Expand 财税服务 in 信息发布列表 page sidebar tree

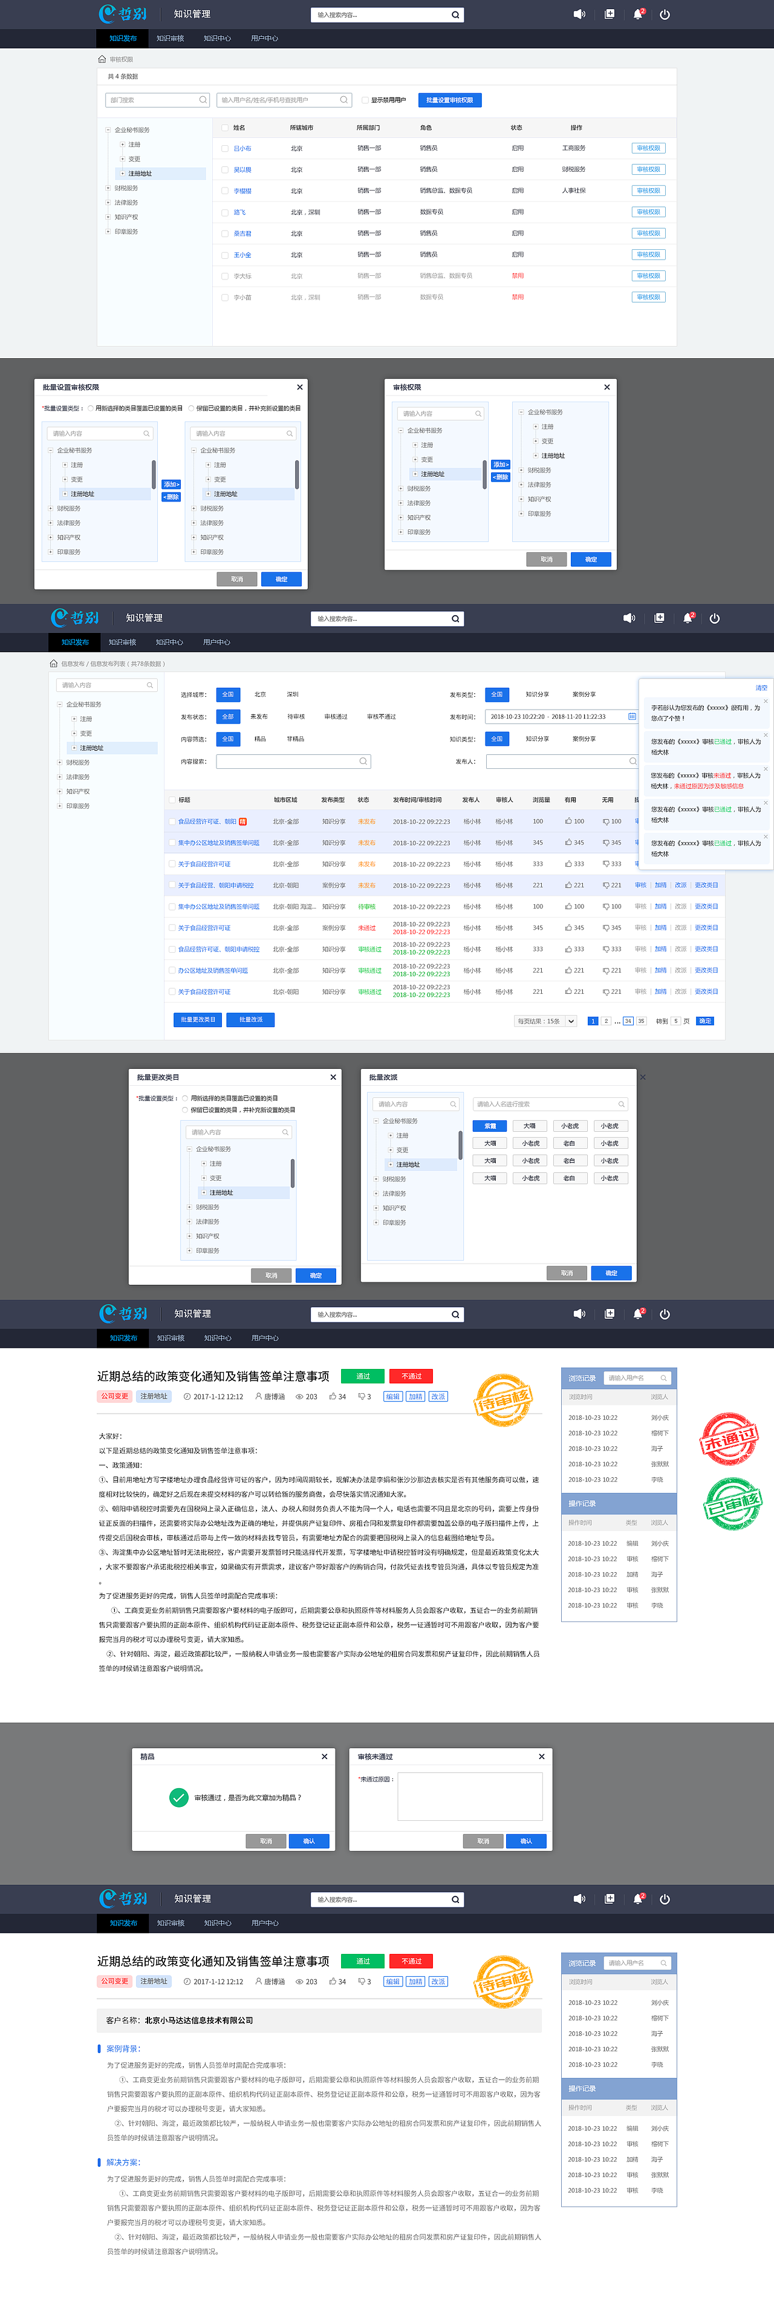60,763
